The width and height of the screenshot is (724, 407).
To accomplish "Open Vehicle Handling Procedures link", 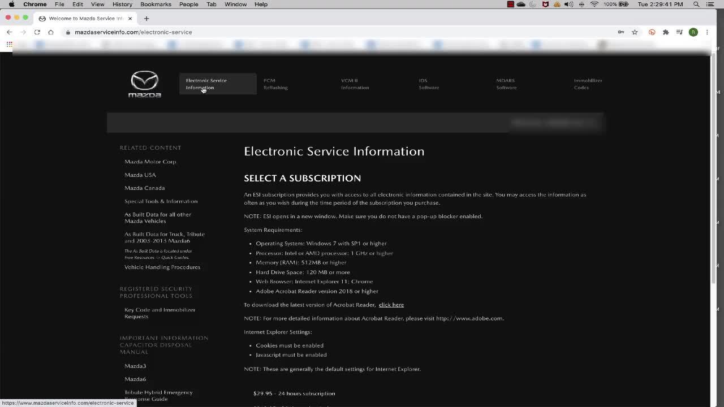I will tap(162, 267).
